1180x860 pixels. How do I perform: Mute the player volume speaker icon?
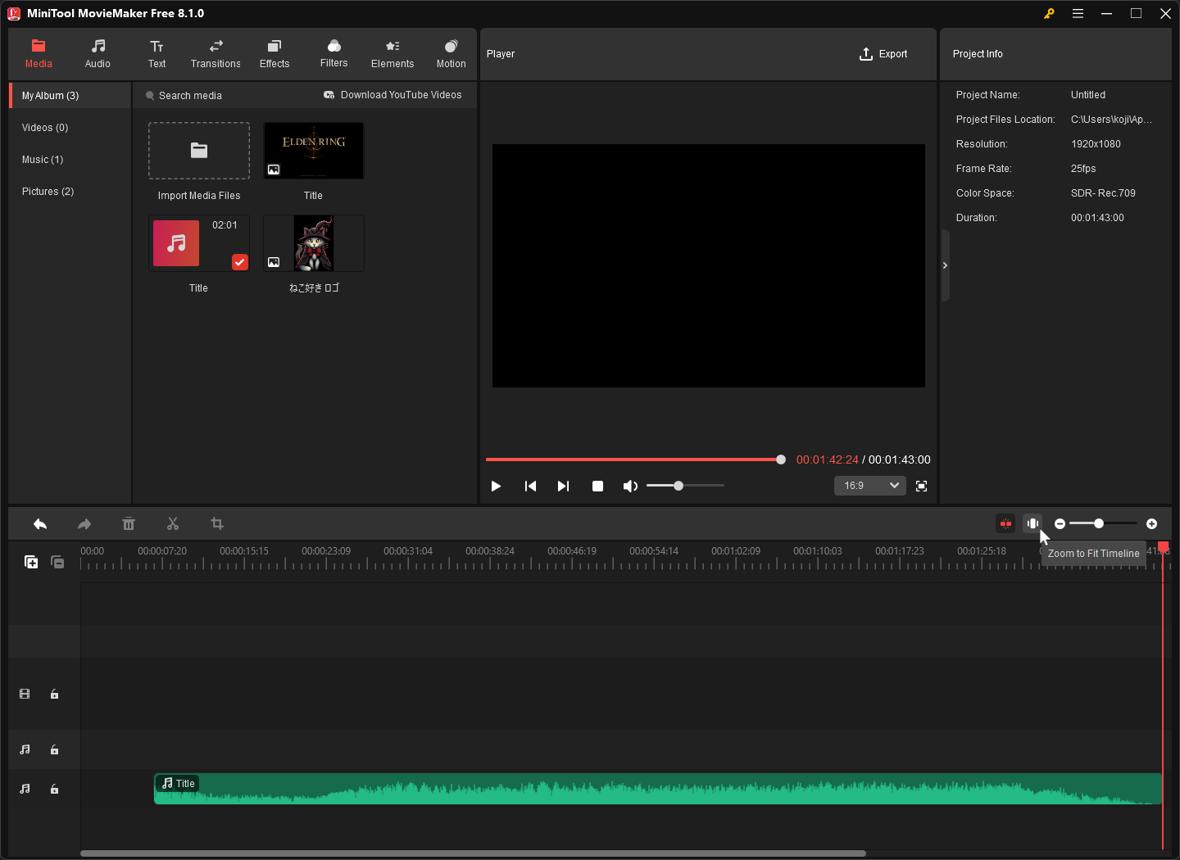coord(630,486)
